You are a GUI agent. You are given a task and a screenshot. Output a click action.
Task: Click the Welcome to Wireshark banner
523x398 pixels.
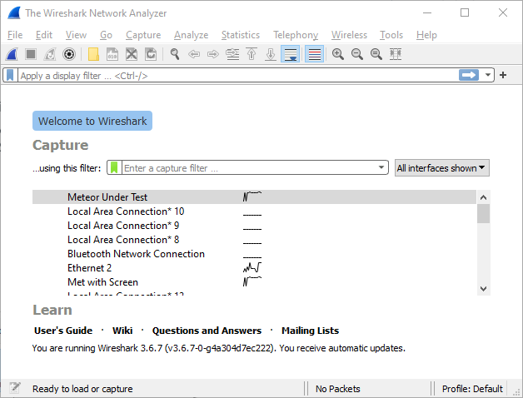point(92,121)
